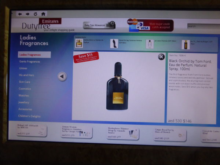Select Gents Fragrances category
This screenshot has width=220, height=165.
coord(30,62)
